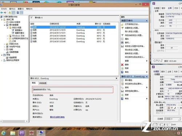
Task: Open 磁盘管理 in the tree
Action: point(13,58)
